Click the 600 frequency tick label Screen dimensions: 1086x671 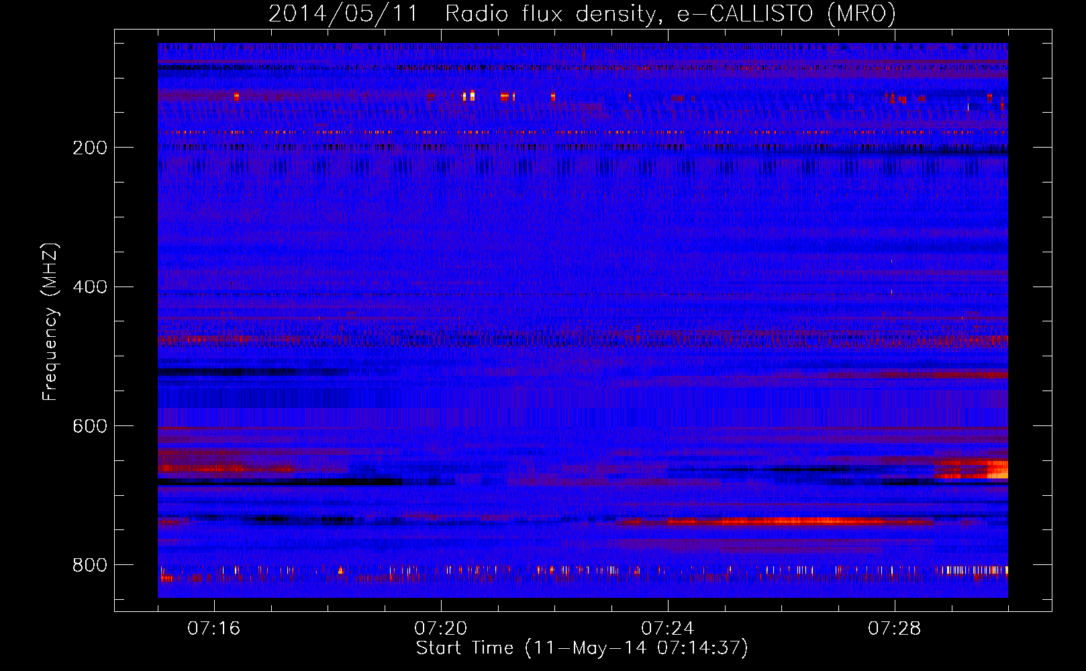pyautogui.click(x=90, y=427)
